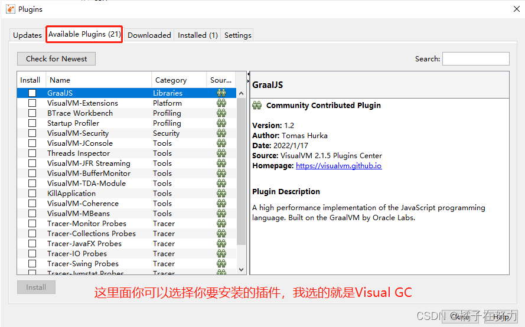Click the source icon in VisualVM-TDA-Module row
Screen dimensions: 525x327
pyautogui.click(x=221, y=184)
